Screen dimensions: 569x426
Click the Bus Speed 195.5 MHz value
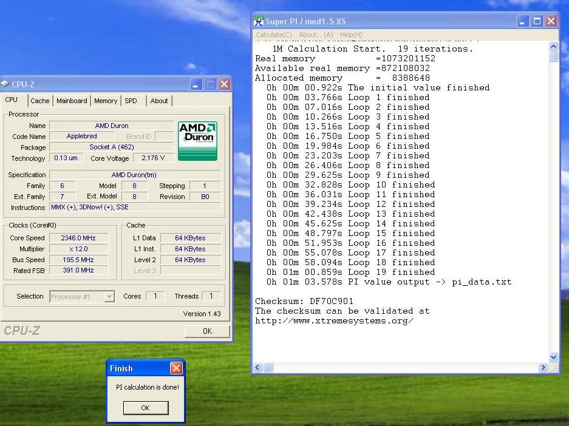(78, 260)
